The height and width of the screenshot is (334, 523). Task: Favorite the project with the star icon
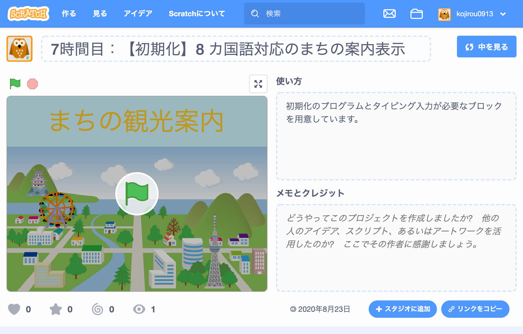pyautogui.click(x=56, y=309)
